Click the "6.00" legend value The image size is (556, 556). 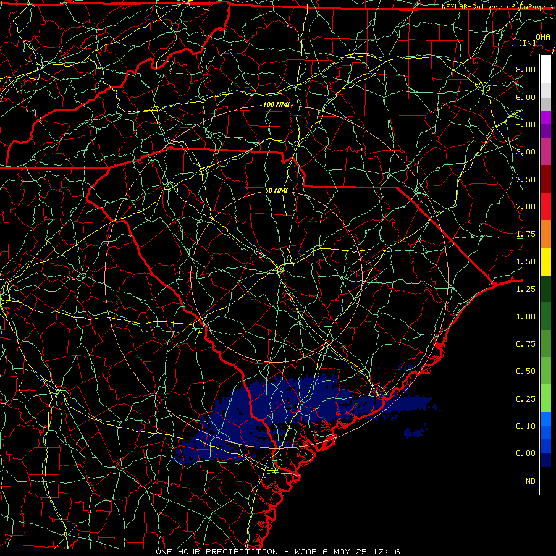pyautogui.click(x=526, y=97)
